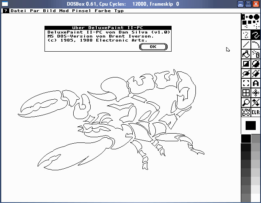
Task: Open the Par menu
Action: click(x=35, y=11)
